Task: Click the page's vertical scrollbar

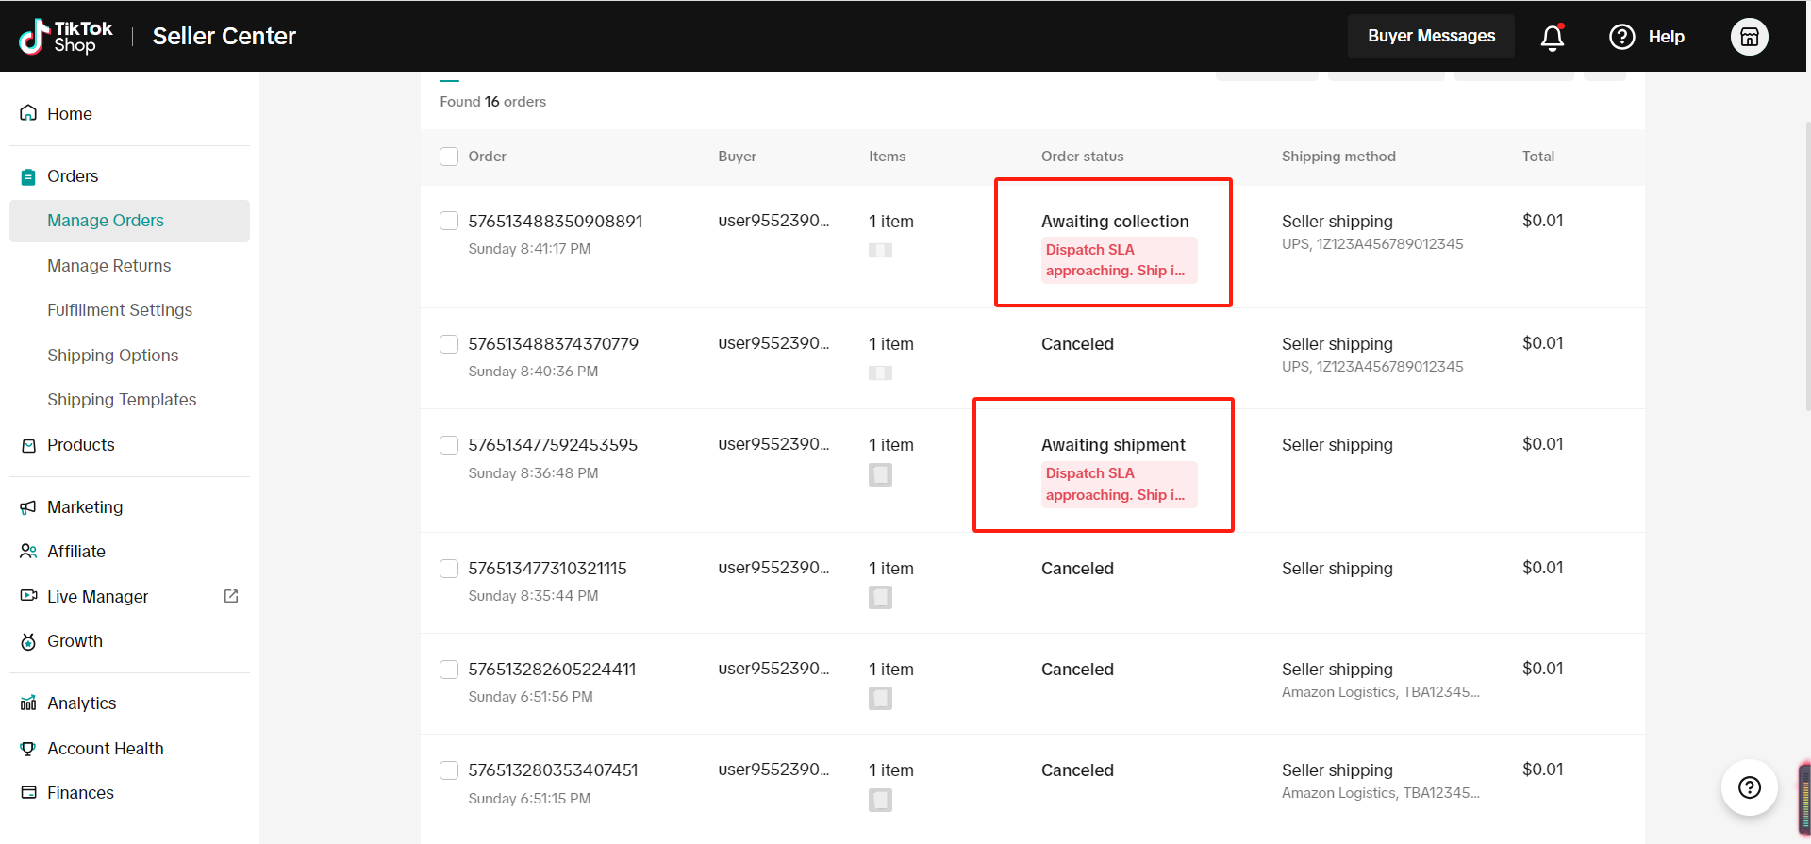Action: click(x=1806, y=283)
